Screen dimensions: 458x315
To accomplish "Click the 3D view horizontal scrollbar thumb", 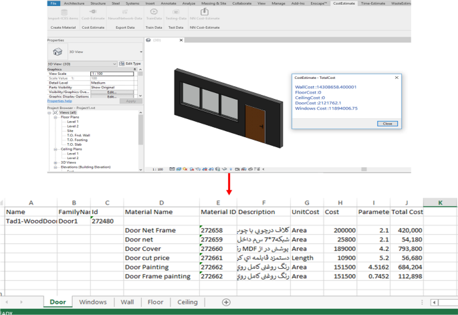I will 364,169.
